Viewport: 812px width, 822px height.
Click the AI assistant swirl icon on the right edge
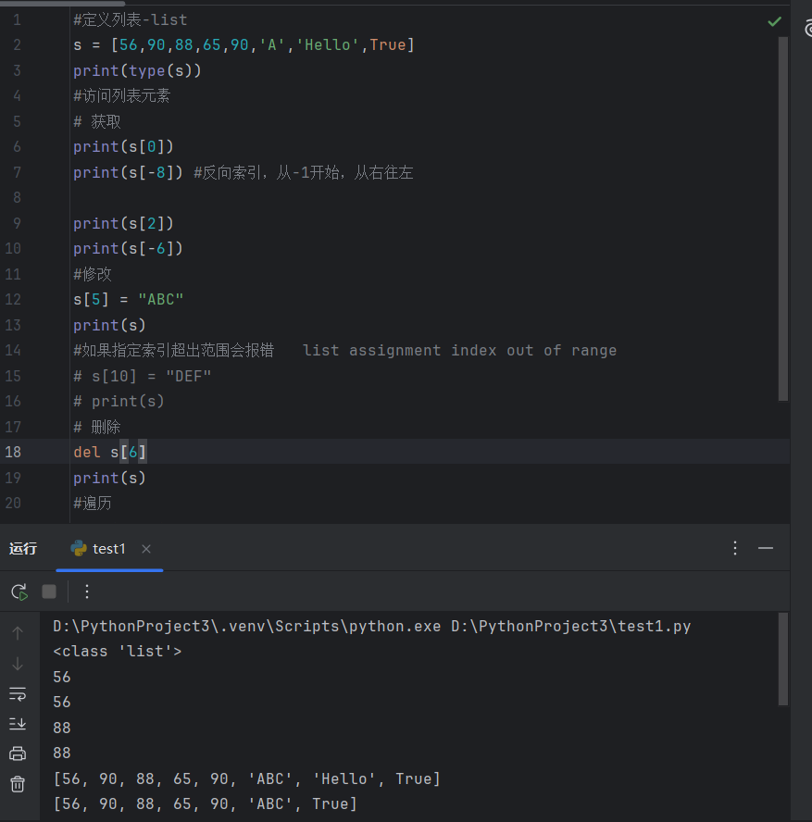pos(807,28)
